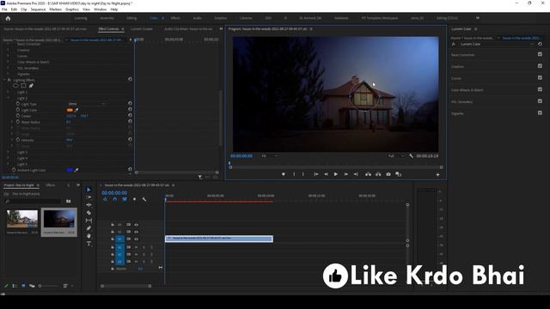This screenshot has height=309, width=550.
Task: Select the Hand tool
Action: (x=89, y=236)
